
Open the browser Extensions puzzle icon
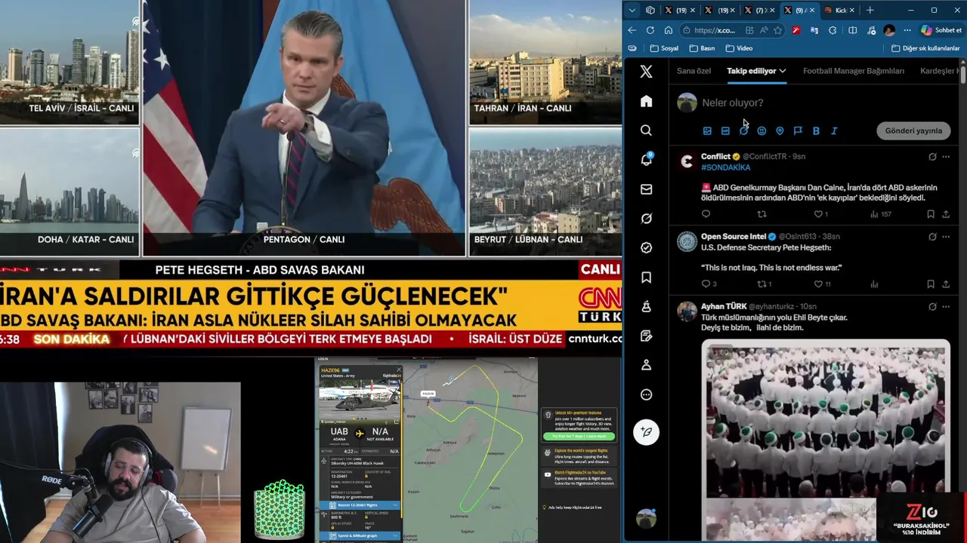coord(833,30)
